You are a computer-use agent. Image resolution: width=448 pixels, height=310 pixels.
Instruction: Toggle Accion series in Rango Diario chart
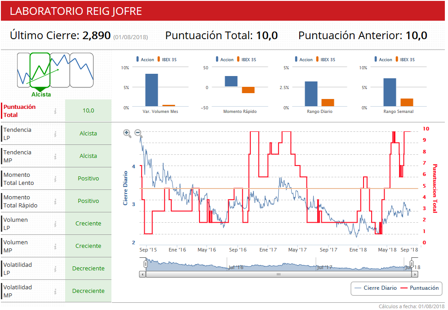pos(304,59)
